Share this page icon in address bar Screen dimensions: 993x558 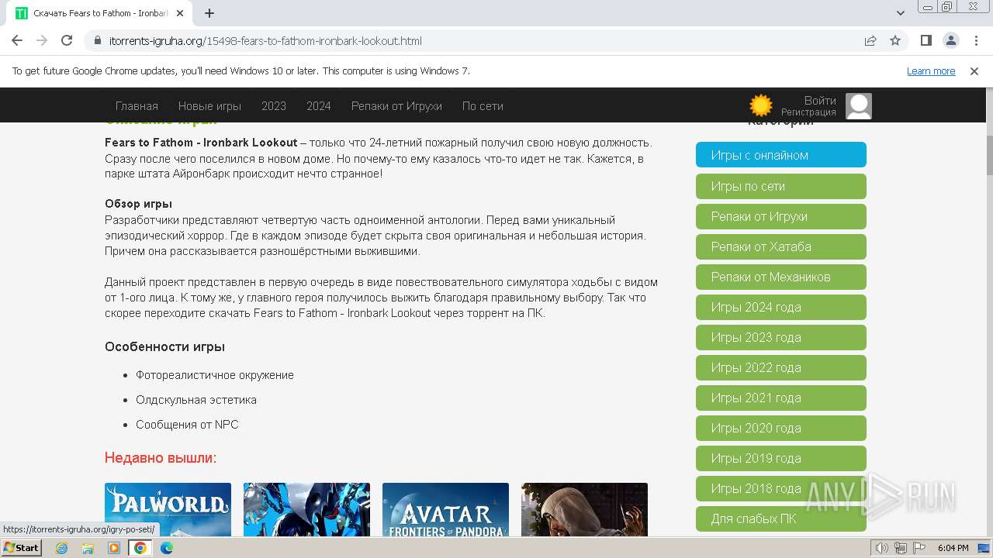coord(870,40)
